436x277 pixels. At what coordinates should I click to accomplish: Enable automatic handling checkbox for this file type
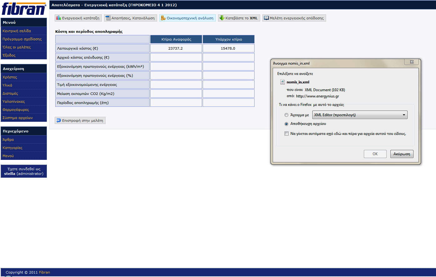[x=286, y=134]
